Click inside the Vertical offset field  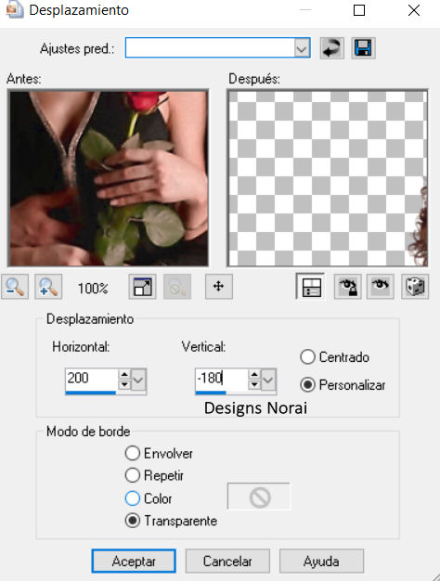point(221,379)
